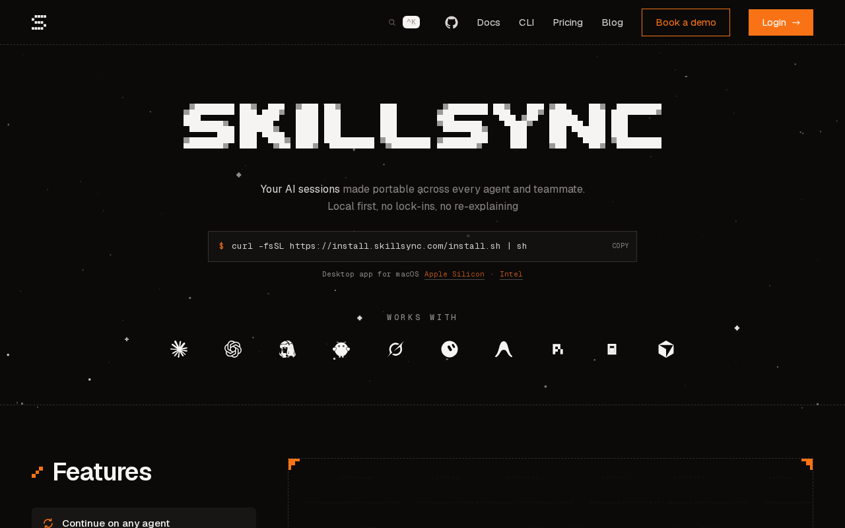Open the GitHub repository icon
This screenshot has height=528, width=845.
coord(452,22)
